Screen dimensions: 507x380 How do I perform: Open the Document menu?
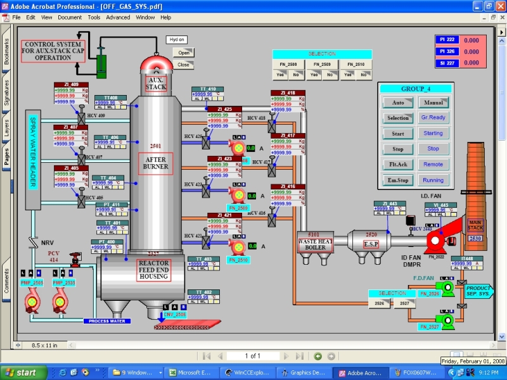[70, 17]
